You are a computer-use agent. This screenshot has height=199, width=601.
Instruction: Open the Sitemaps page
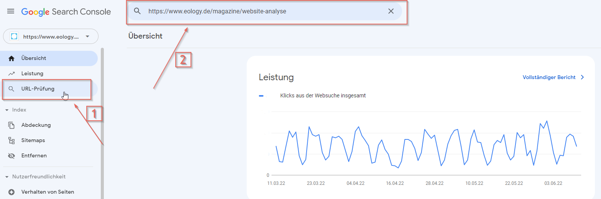[49, 141]
